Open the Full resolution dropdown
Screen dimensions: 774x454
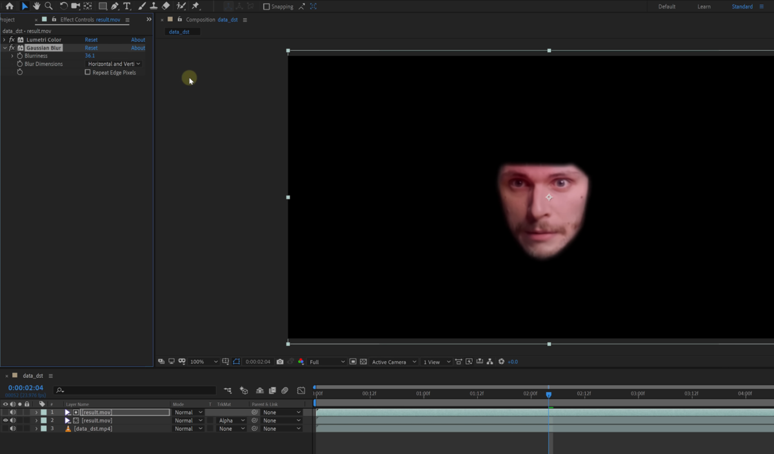(327, 362)
